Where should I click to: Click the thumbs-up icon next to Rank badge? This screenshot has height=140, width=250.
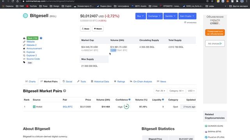24,38
